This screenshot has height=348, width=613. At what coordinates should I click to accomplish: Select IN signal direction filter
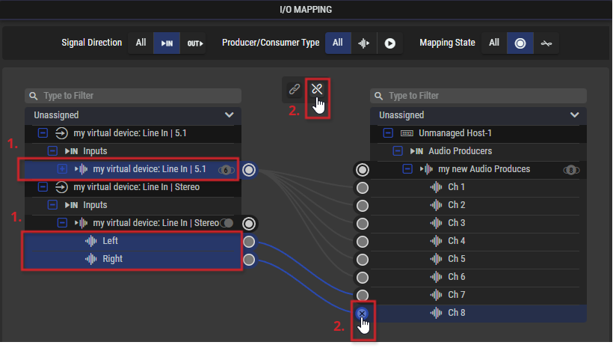point(167,43)
